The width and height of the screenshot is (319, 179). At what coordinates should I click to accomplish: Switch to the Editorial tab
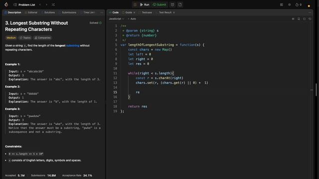point(31,12)
